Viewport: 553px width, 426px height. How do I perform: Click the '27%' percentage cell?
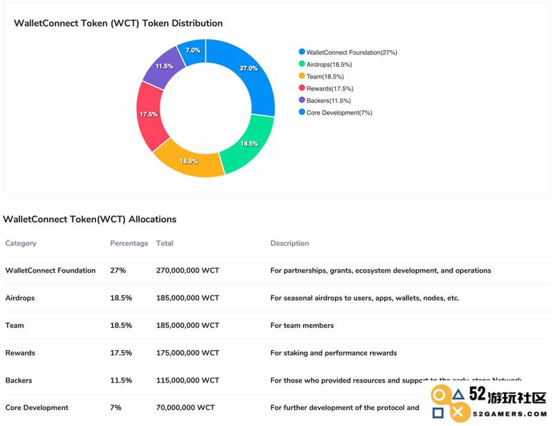[118, 270]
